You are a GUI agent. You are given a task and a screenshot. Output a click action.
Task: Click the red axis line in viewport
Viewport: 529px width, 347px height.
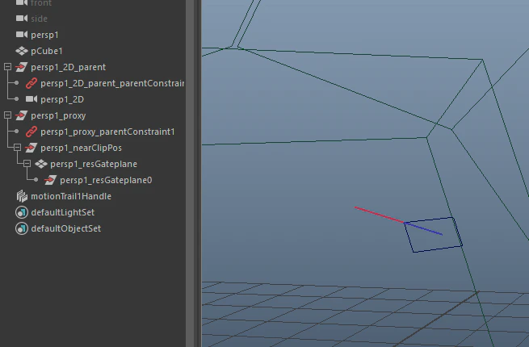pos(379,215)
